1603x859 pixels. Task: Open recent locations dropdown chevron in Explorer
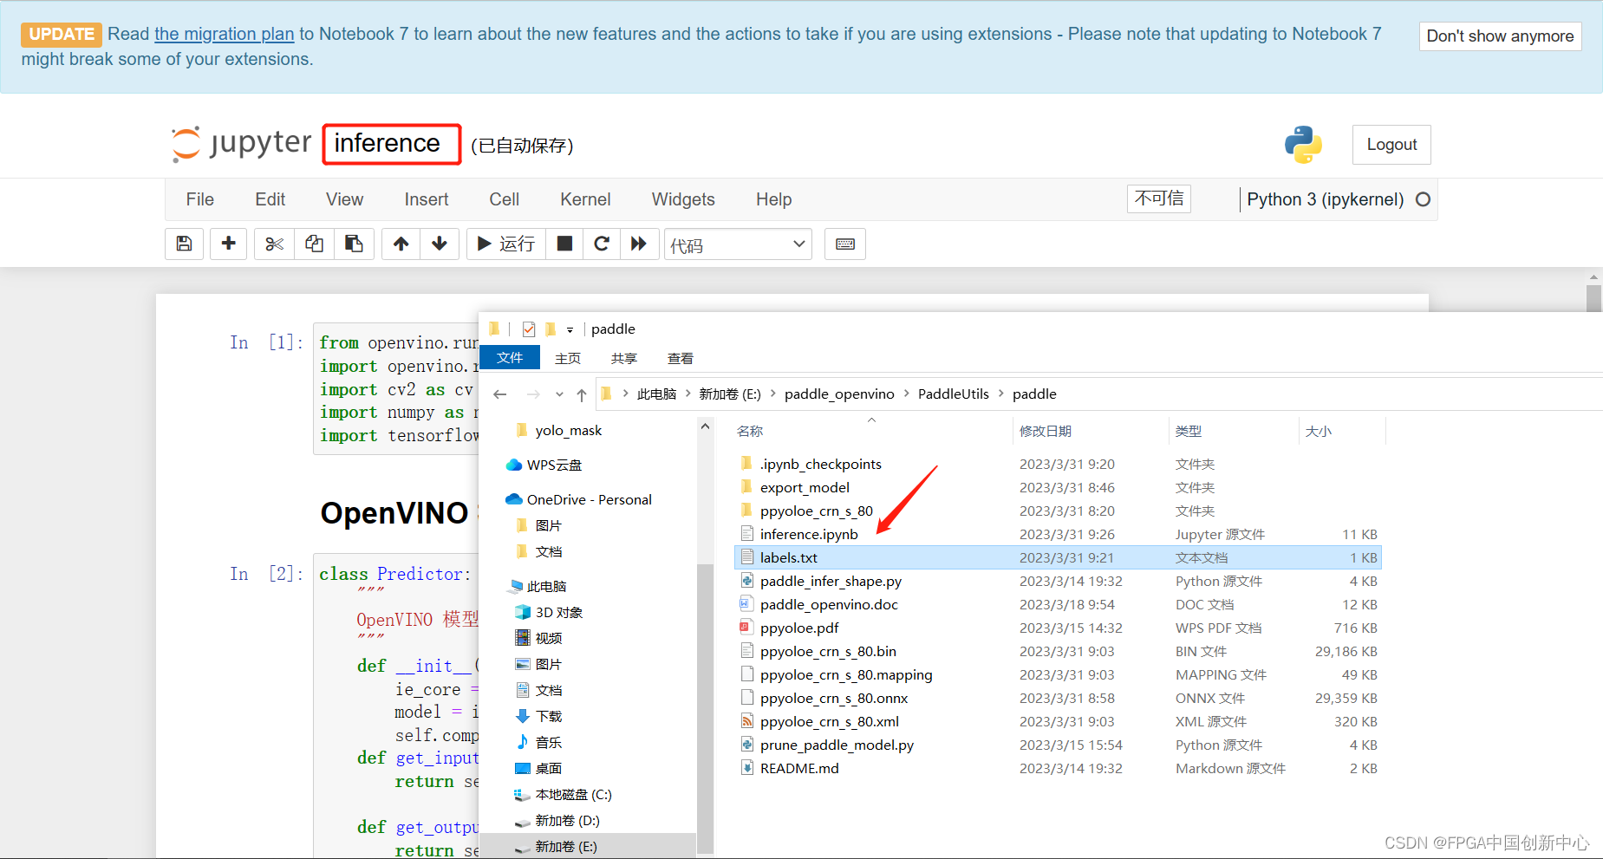(x=559, y=394)
